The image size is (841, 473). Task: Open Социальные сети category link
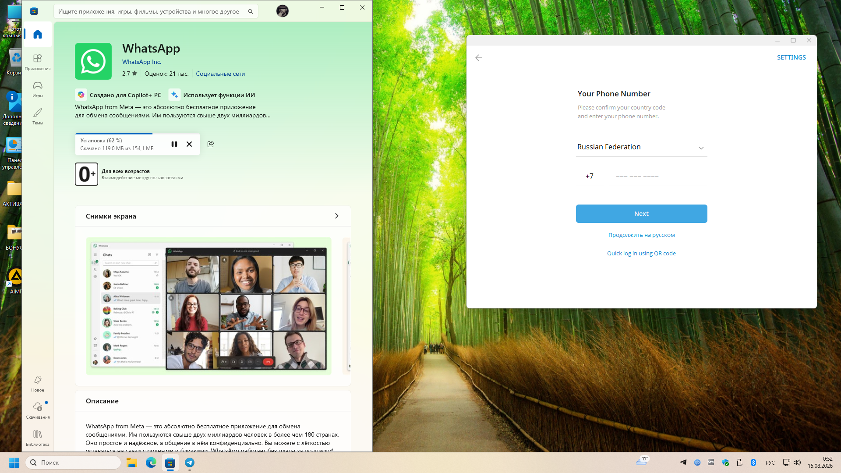coord(220,74)
